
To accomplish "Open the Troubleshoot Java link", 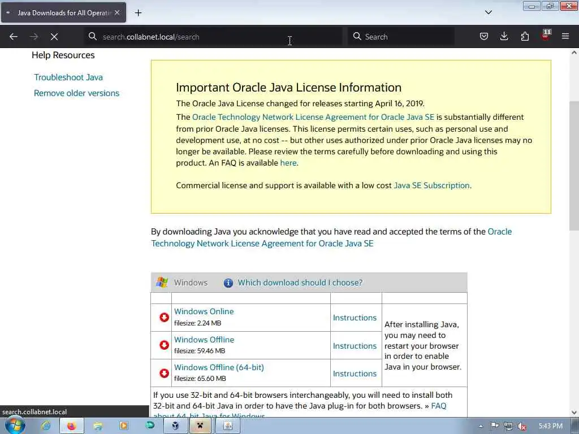I will tap(68, 77).
